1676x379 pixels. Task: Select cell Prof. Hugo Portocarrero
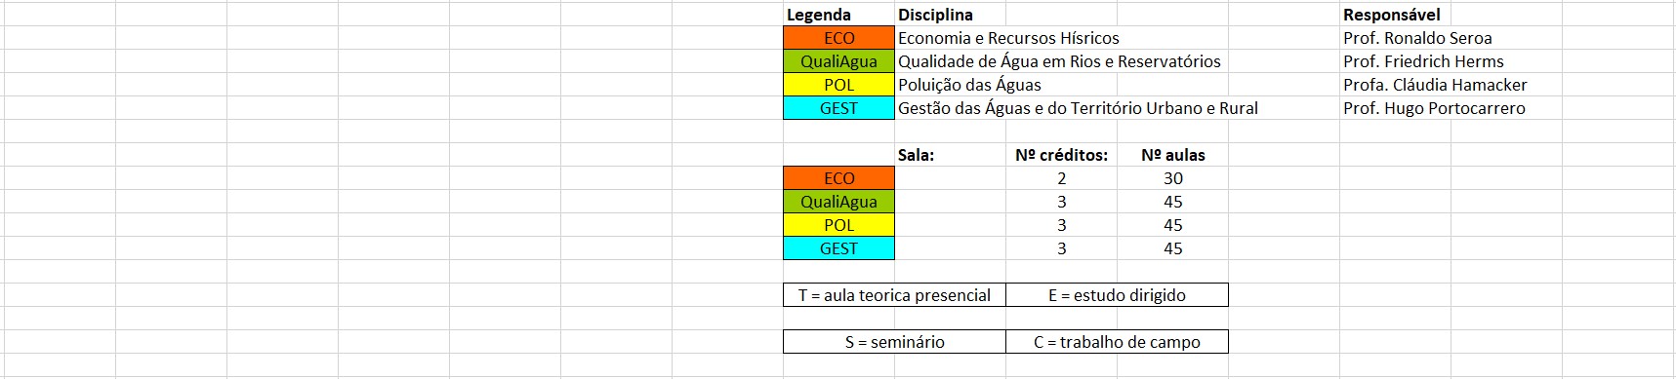[1434, 108]
